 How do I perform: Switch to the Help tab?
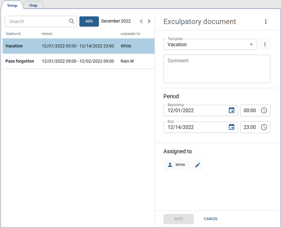tap(33, 5)
